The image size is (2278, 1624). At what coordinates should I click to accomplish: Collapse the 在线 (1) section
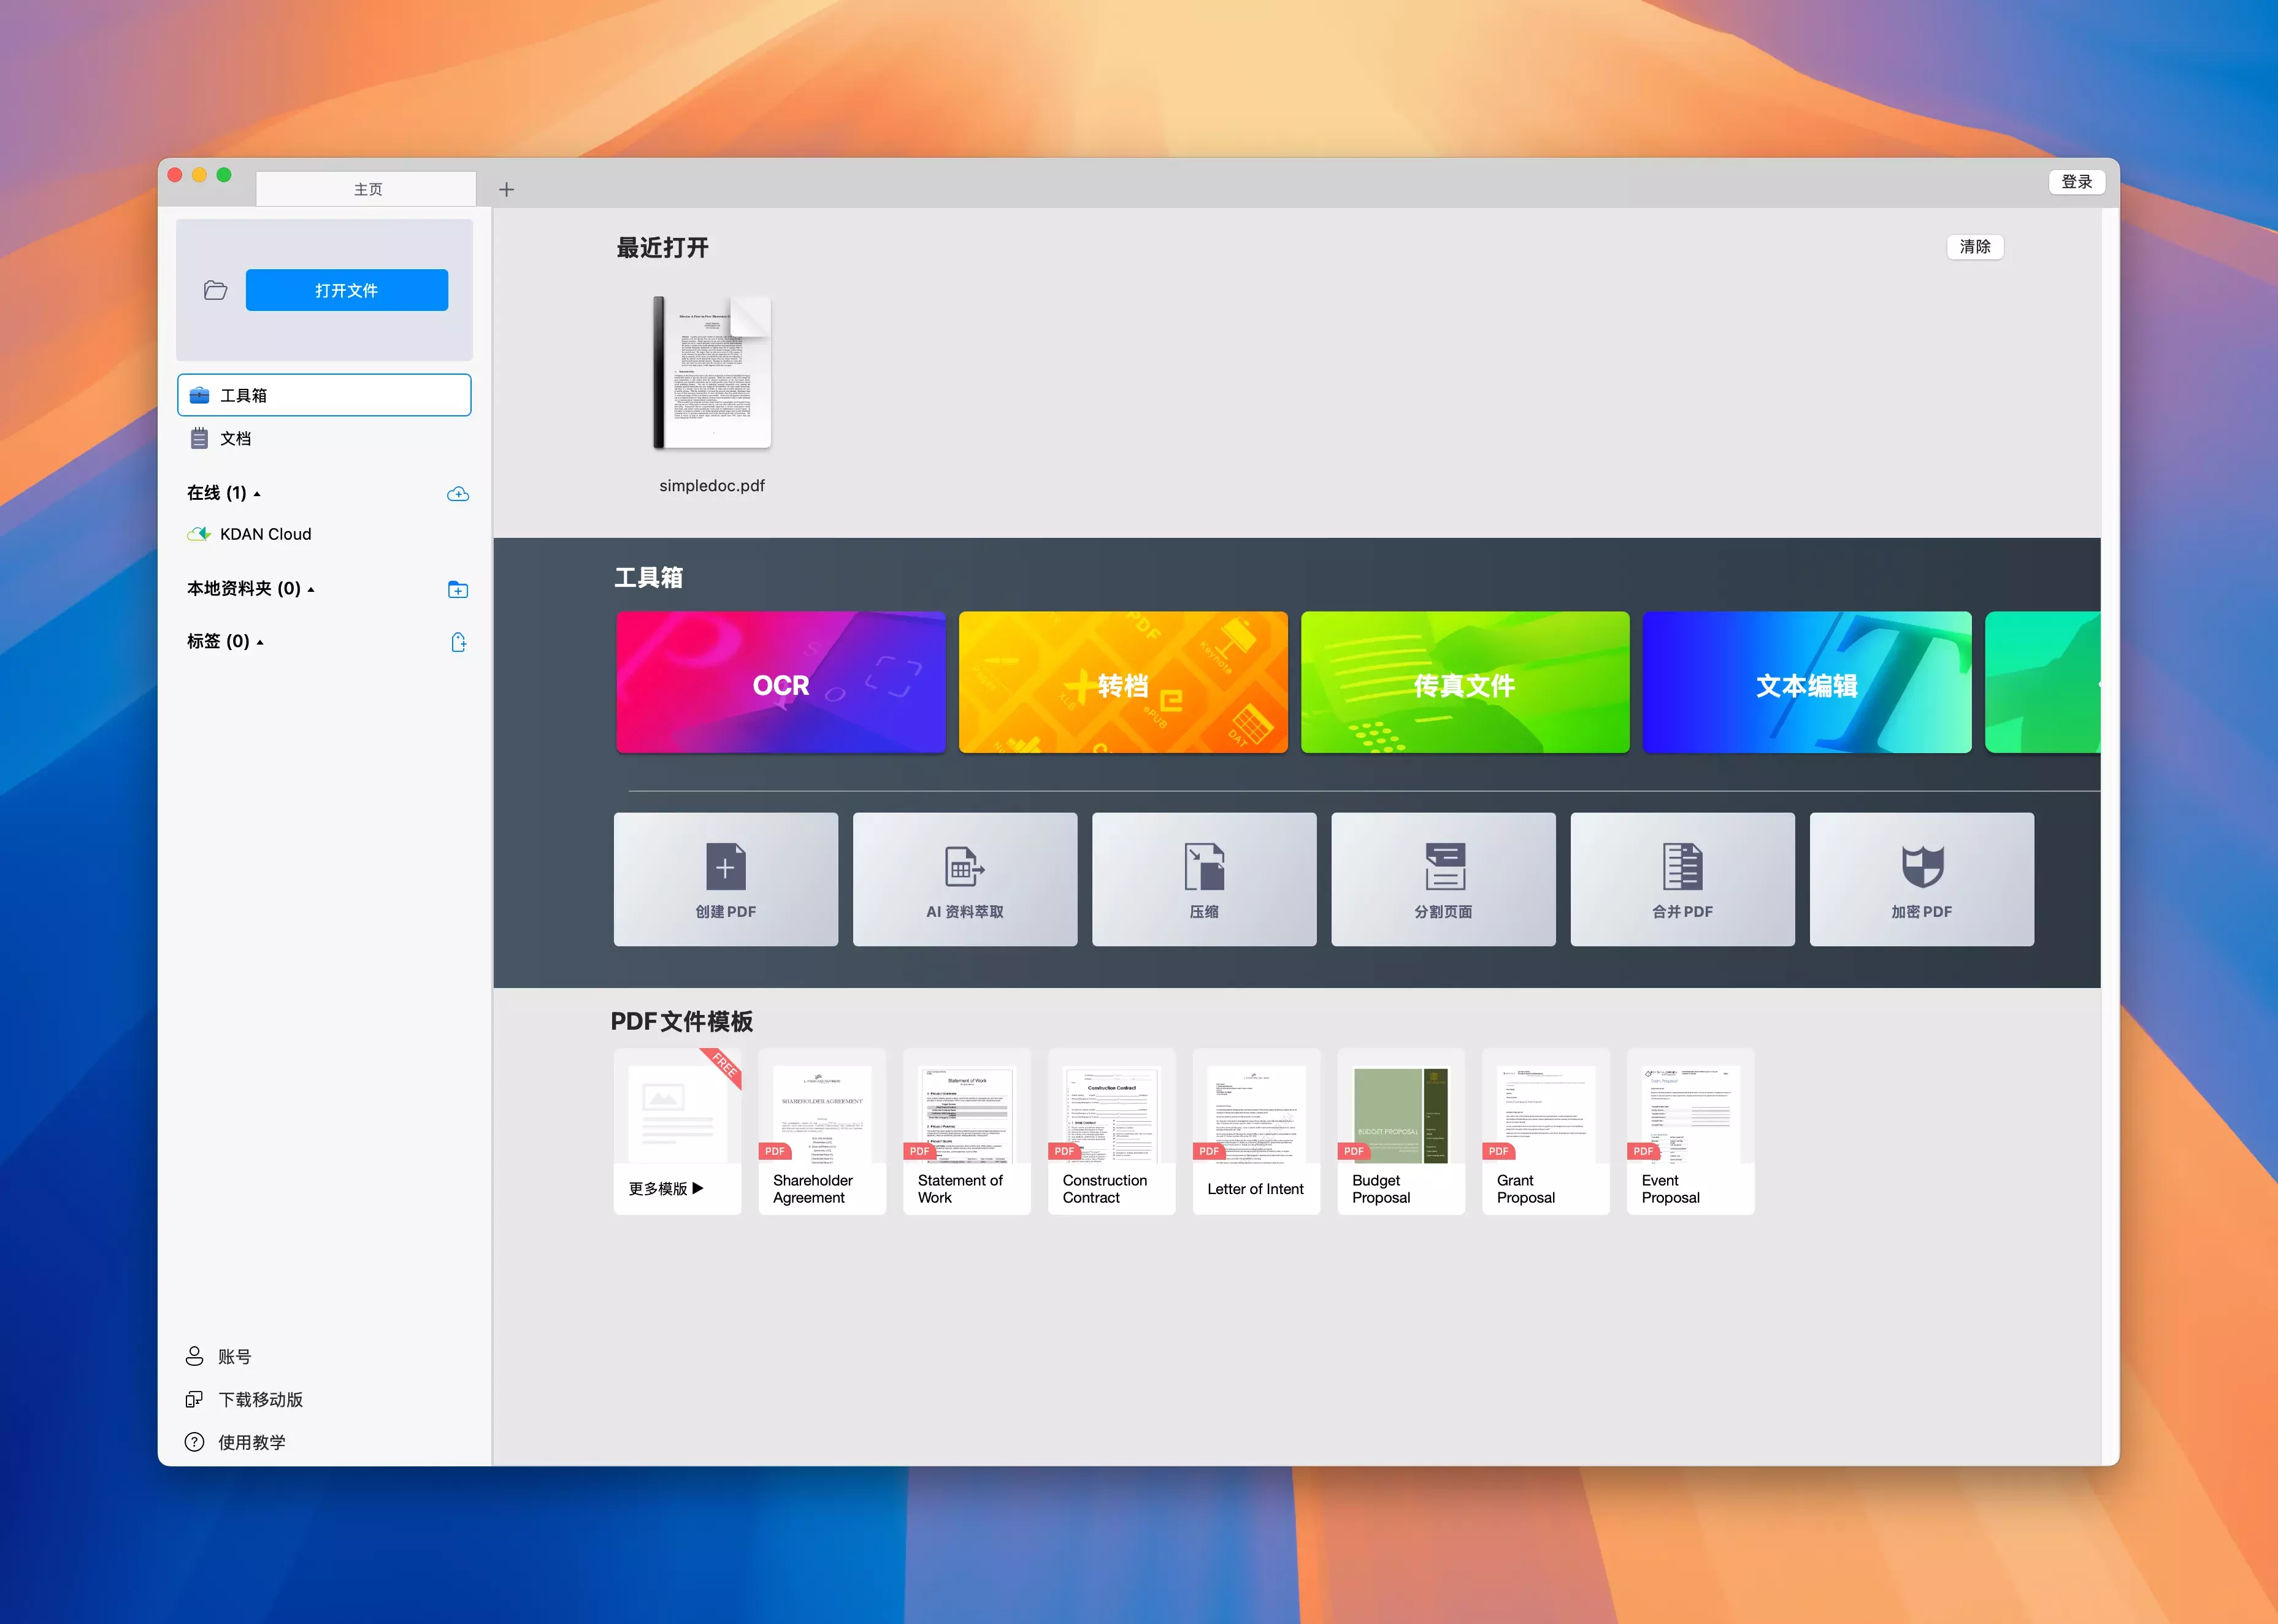point(257,494)
